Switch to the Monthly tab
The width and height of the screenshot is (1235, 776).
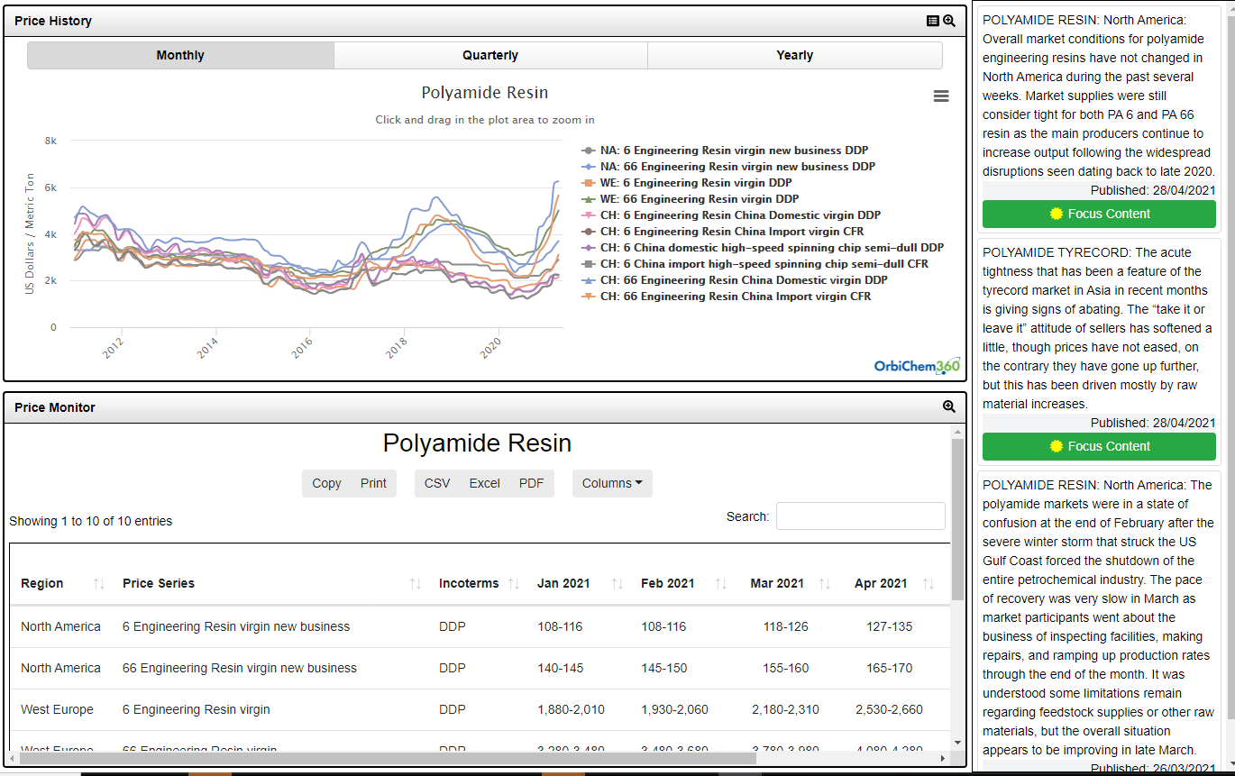180,55
